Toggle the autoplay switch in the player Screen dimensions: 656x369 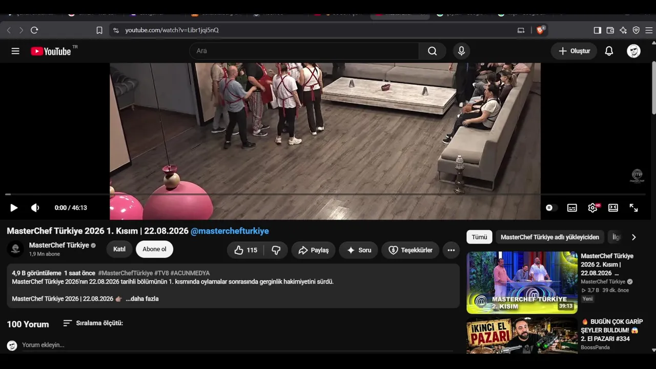click(x=551, y=208)
